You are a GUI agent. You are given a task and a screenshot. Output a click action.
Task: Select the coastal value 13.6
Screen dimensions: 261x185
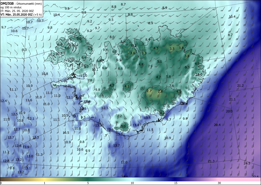110,129
